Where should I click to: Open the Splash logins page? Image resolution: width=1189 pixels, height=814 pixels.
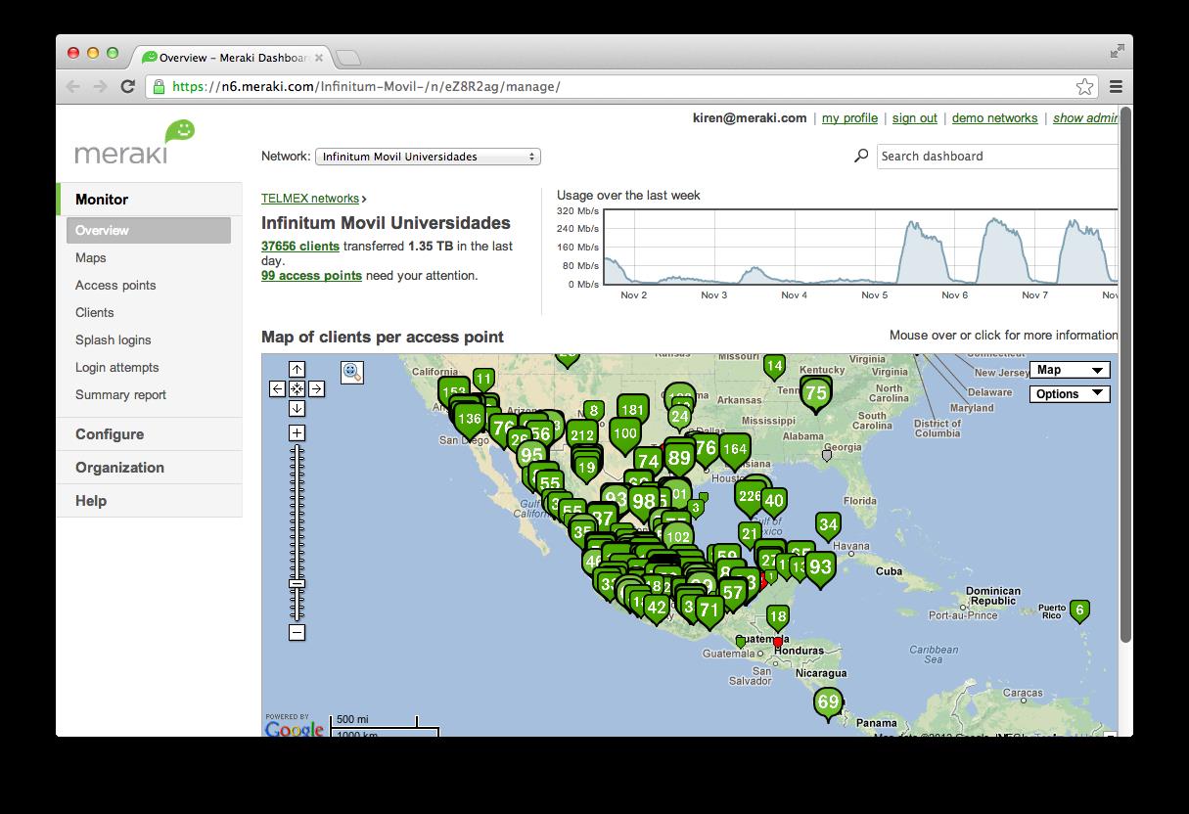tap(114, 340)
